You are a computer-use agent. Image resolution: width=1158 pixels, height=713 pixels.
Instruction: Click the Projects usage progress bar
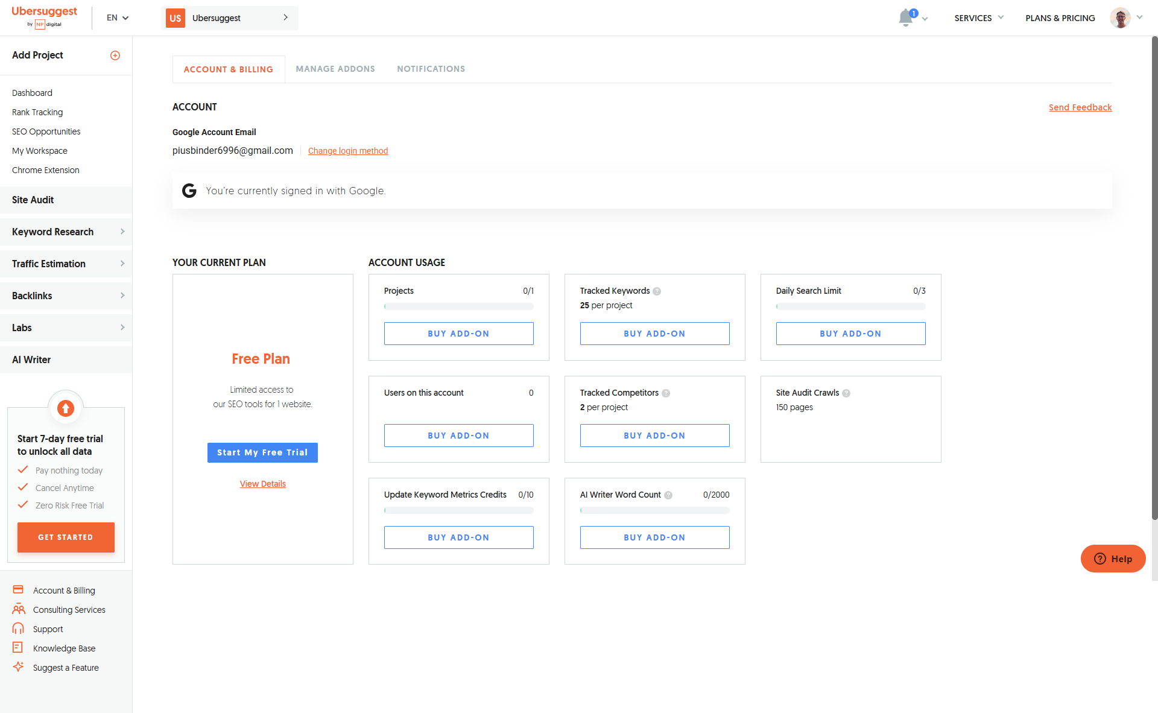pyautogui.click(x=458, y=306)
